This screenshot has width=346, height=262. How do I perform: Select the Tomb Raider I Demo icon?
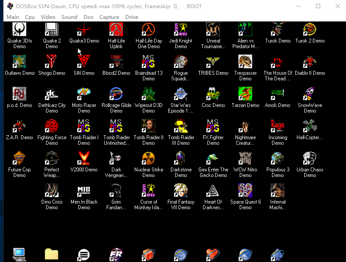tap(84, 126)
